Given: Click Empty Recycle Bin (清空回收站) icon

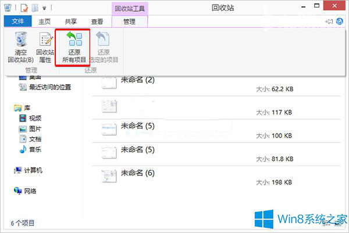Looking at the screenshot, I should click(x=21, y=39).
